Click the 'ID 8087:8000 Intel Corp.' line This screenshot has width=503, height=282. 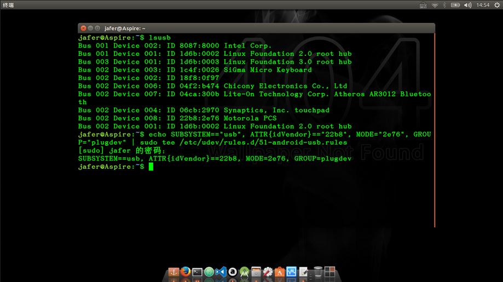175,45
